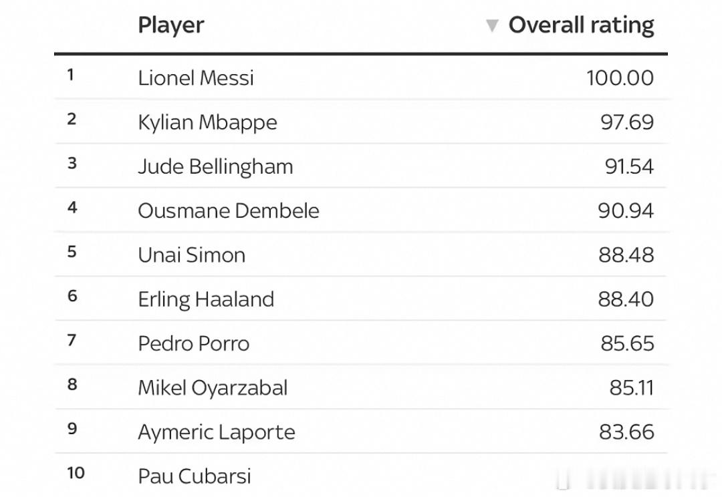
Task: Click Mikel Oyarzabal name
Action: pos(213,388)
